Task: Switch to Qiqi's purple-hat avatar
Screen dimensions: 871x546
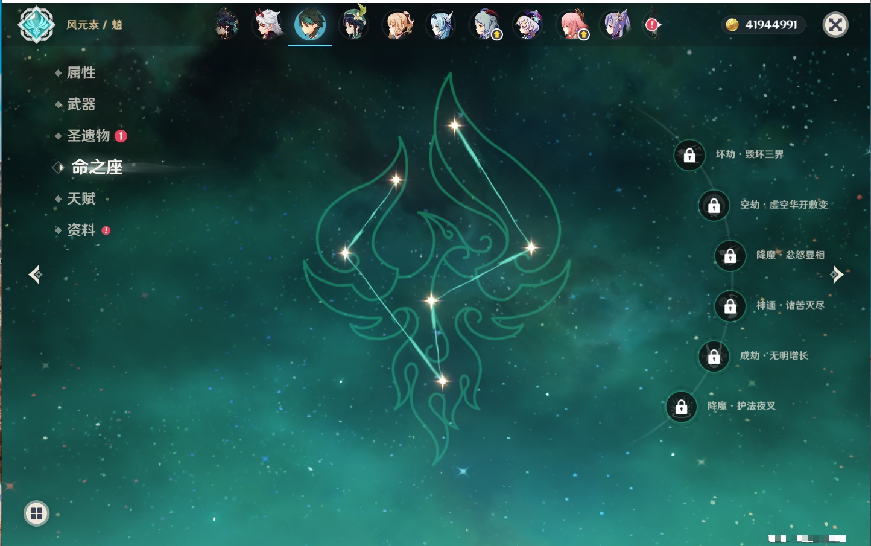Action: [528, 25]
